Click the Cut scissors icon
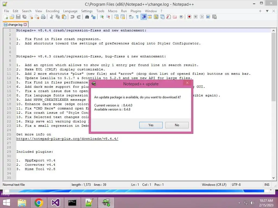 click(52, 17)
